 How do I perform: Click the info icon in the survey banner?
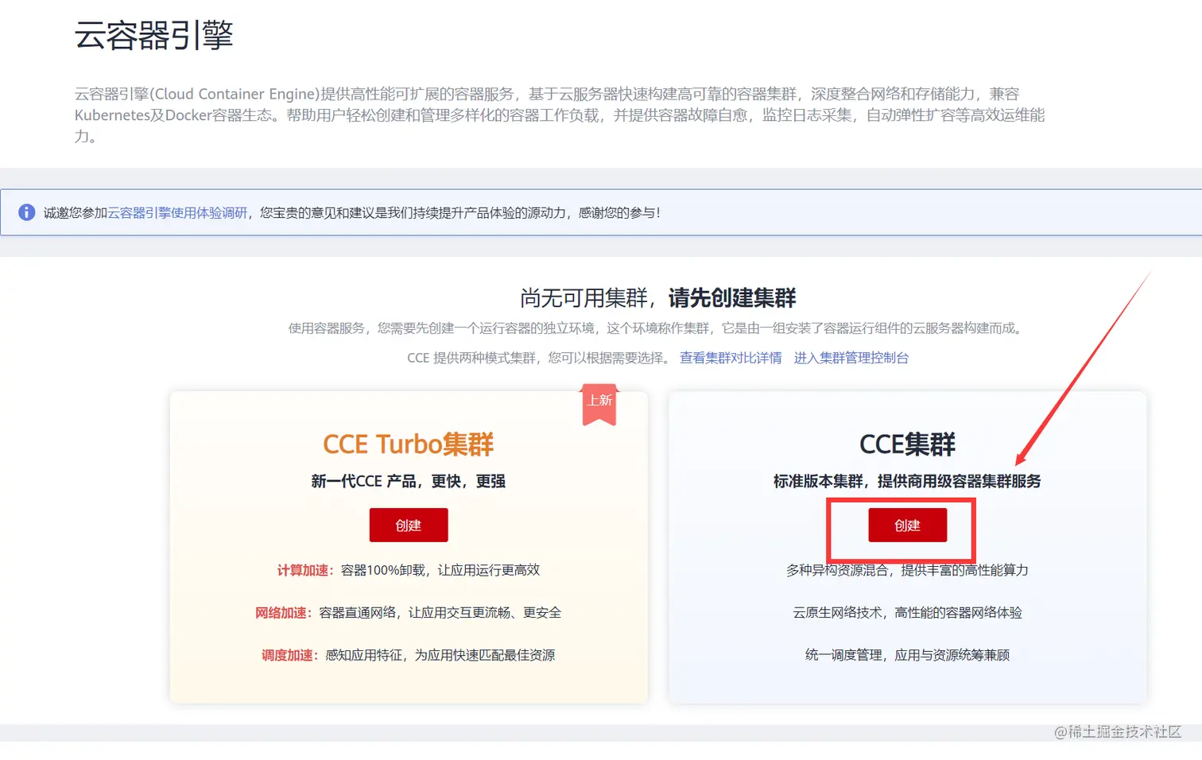point(26,212)
